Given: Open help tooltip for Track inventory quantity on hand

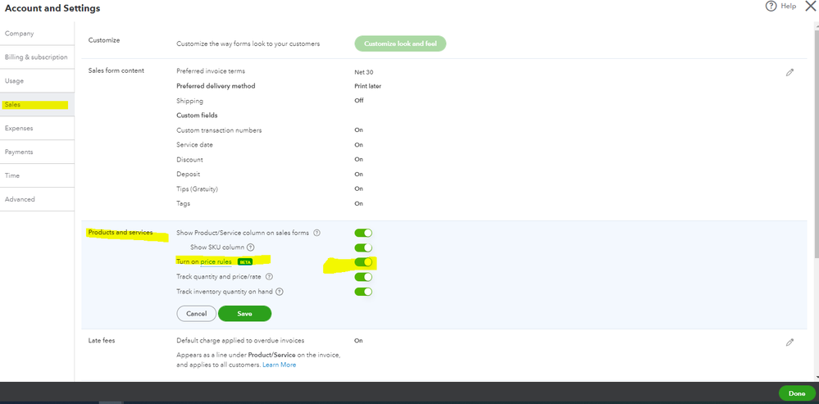Looking at the screenshot, I should click(x=280, y=292).
